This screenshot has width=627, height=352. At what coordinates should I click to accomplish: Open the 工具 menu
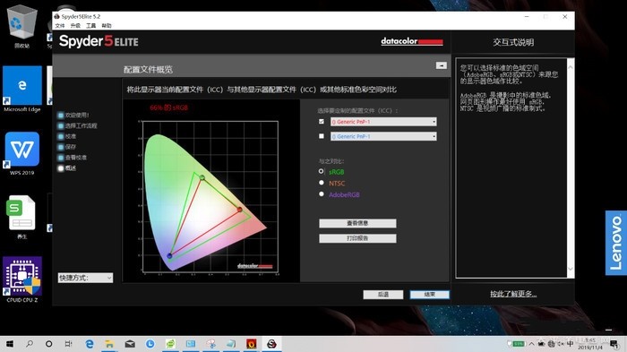point(90,26)
